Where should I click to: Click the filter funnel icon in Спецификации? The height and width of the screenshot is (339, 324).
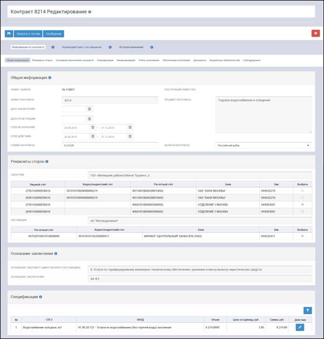pos(308,310)
